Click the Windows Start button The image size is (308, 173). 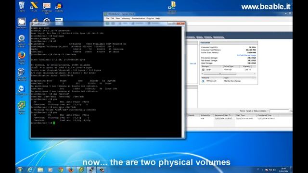[20, 170]
